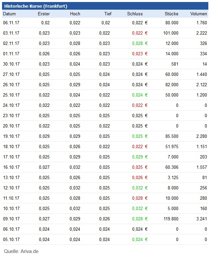Viewport: 211px width, 258px height.
Task: Select volume value 3.241
Action: click(201, 219)
